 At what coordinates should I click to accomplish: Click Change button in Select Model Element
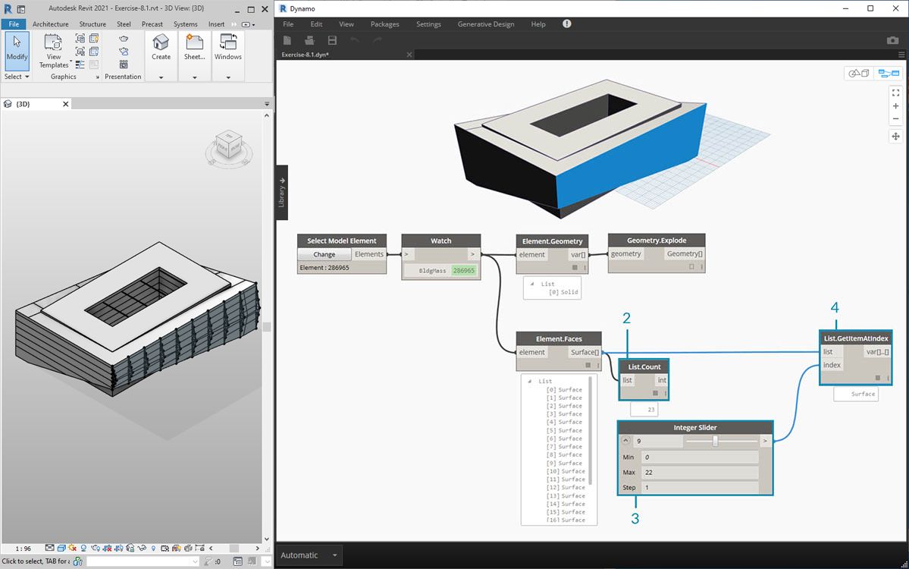tap(324, 254)
